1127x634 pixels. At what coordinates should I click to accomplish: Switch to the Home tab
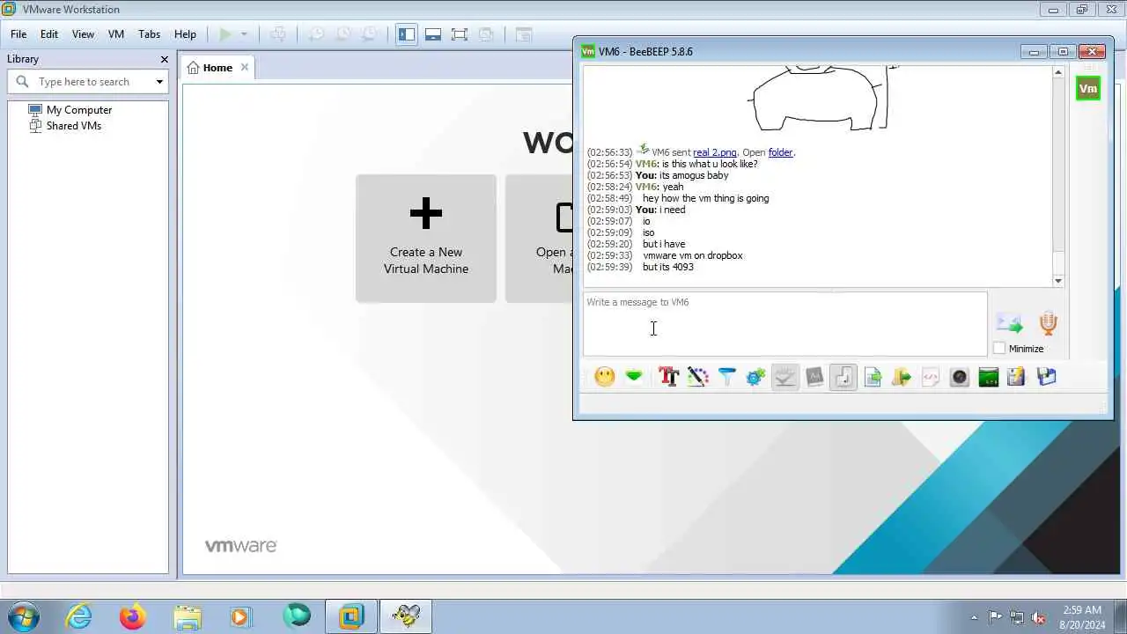click(x=217, y=68)
